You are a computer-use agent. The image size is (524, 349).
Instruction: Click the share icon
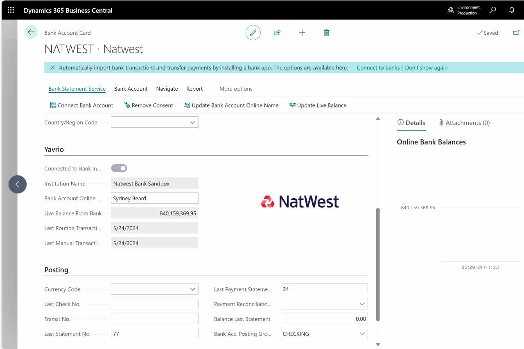point(277,33)
